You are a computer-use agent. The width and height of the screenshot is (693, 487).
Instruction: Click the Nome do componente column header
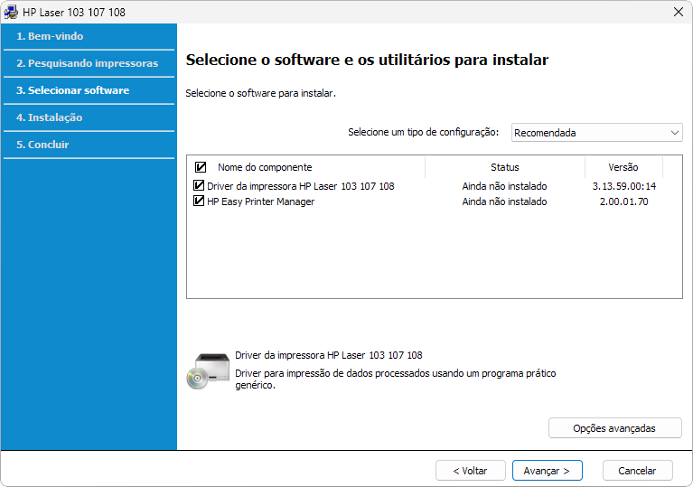[265, 167]
